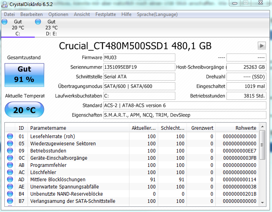This screenshot has width=272, height=212.
Task: Select the D: E: drive tab showing 23 °C
Action: (x=52, y=28)
